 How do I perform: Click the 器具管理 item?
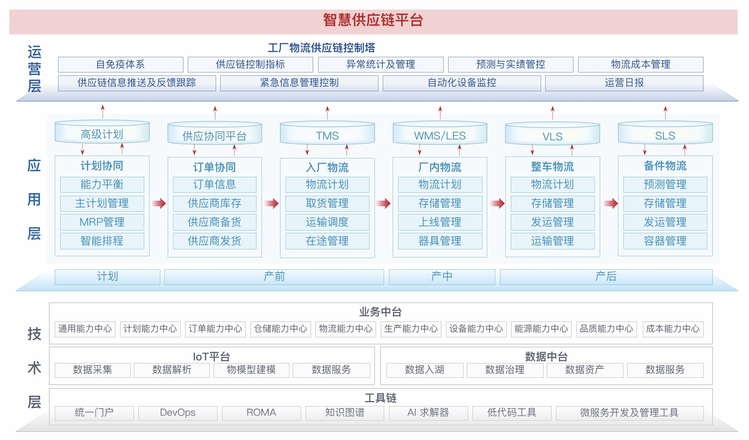click(x=440, y=241)
